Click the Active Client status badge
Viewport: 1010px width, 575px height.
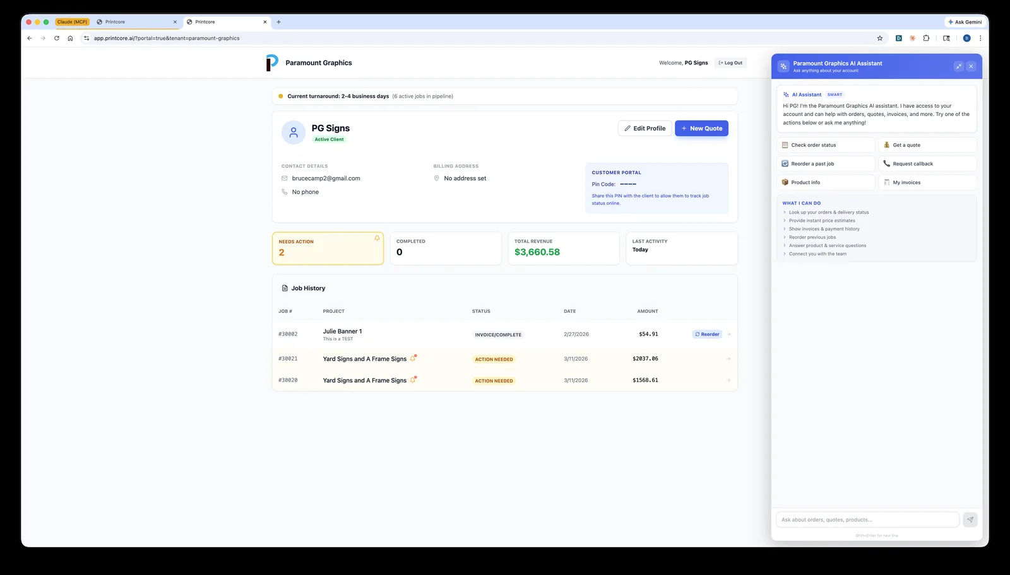(x=329, y=139)
